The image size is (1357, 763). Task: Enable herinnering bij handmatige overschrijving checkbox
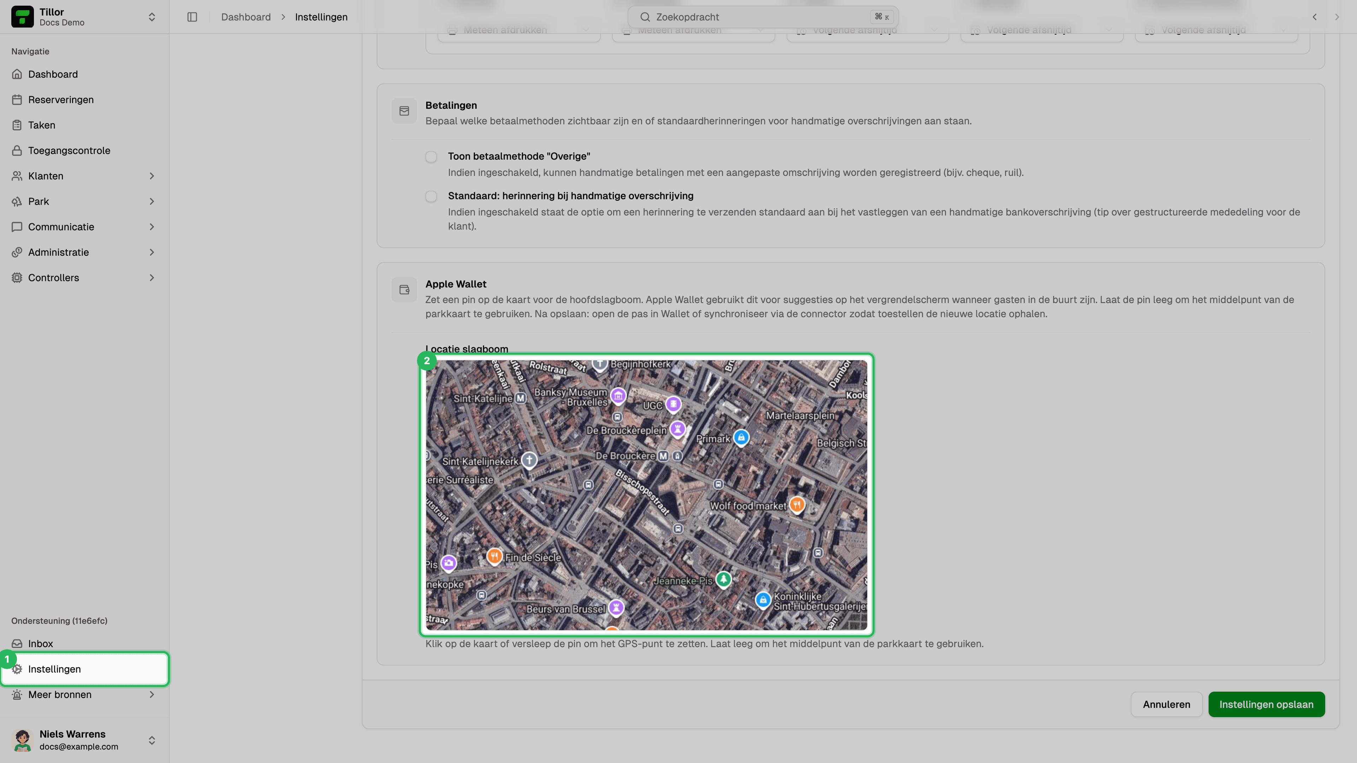point(431,196)
